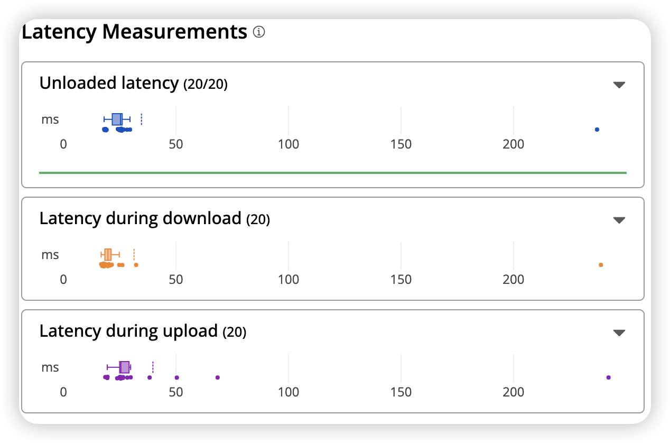The image size is (670, 443).
Task: Pick the purple point between 50 and 100 ms
Action: tap(218, 377)
